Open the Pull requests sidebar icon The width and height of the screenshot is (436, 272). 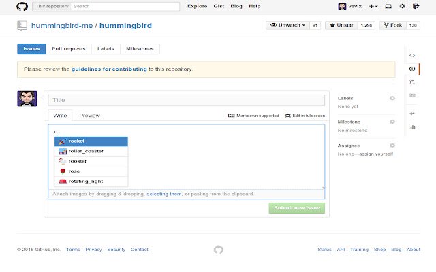click(x=411, y=82)
